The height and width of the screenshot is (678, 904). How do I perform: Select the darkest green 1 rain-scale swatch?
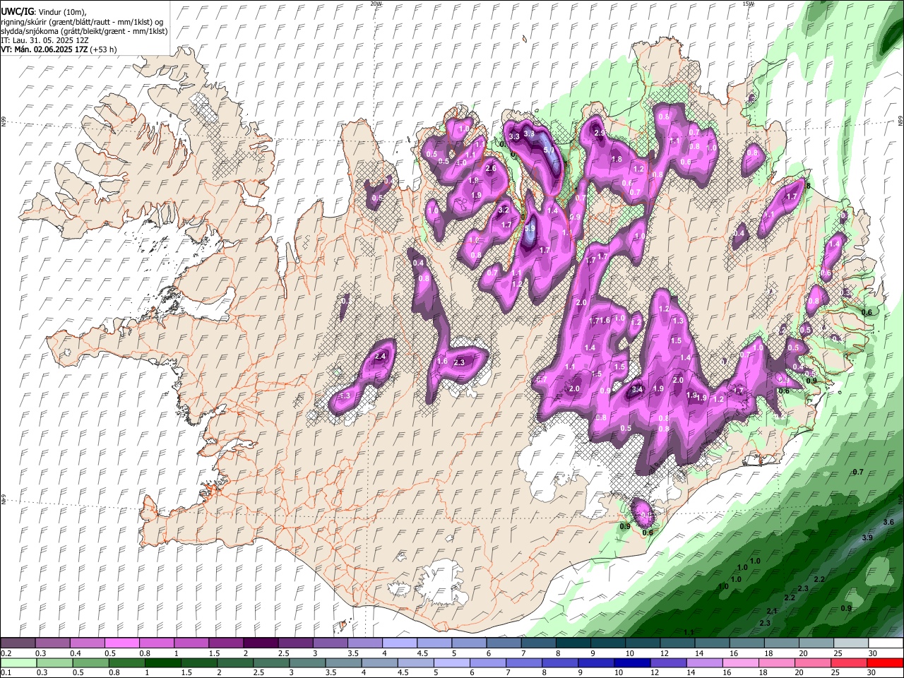tap(162, 662)
